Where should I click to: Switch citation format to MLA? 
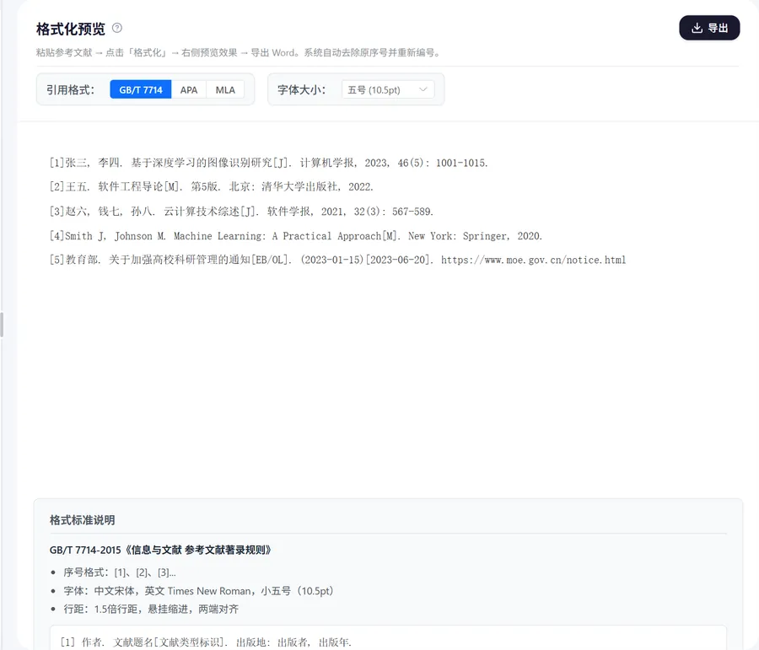coord(225,89)
